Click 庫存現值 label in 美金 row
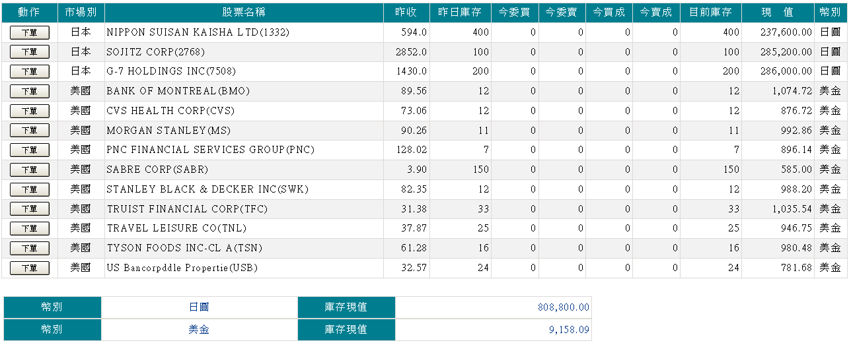 pyautogui.click(x=346, y=329)
